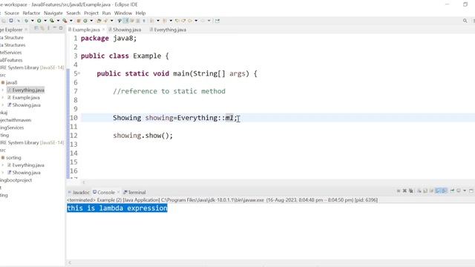The image size is (475, 267).
Task: Open the Coverage dropdown arrow
Action: tap(58, 21)
